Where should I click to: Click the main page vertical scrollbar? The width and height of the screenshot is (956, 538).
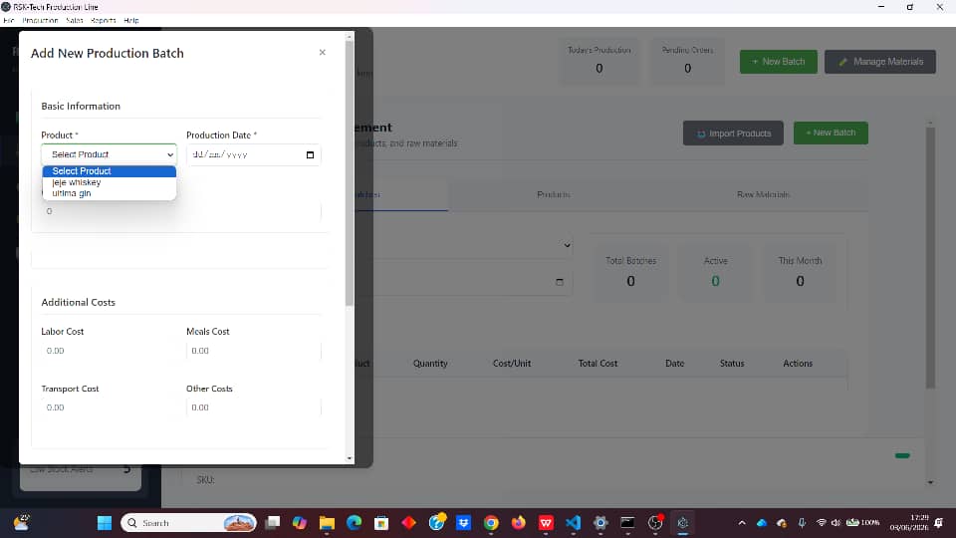pos(930,256)
